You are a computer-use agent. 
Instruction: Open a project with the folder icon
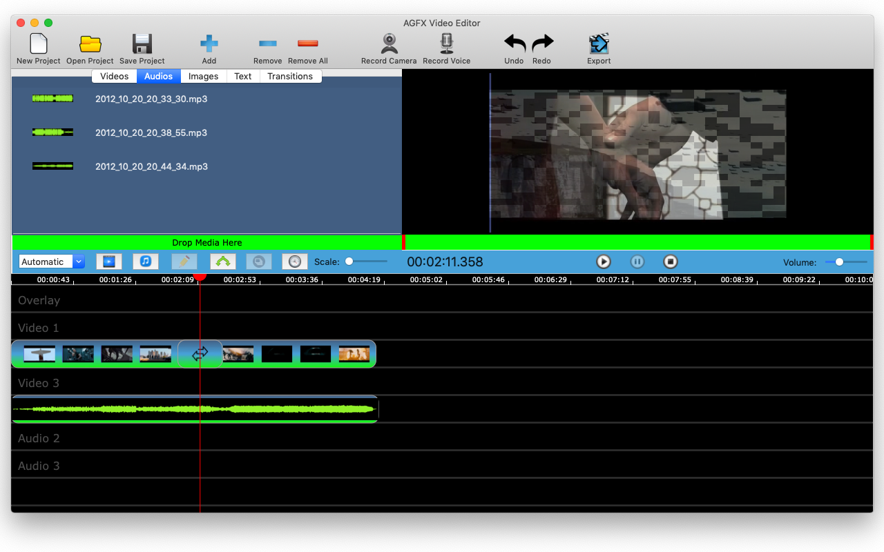(90, 43)
